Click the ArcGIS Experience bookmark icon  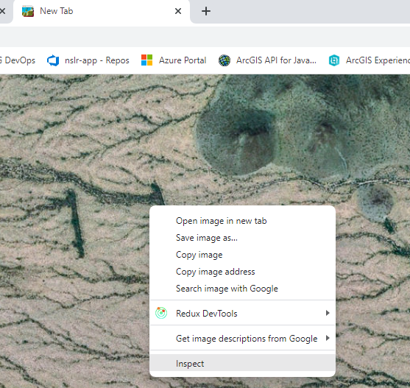[334, 60]
